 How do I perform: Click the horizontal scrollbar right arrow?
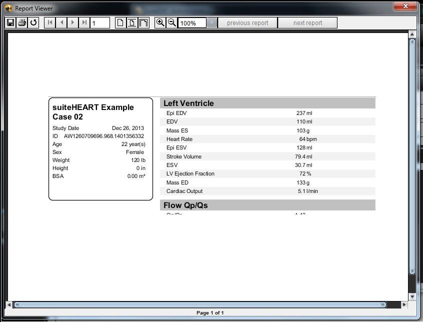[404, 304]
